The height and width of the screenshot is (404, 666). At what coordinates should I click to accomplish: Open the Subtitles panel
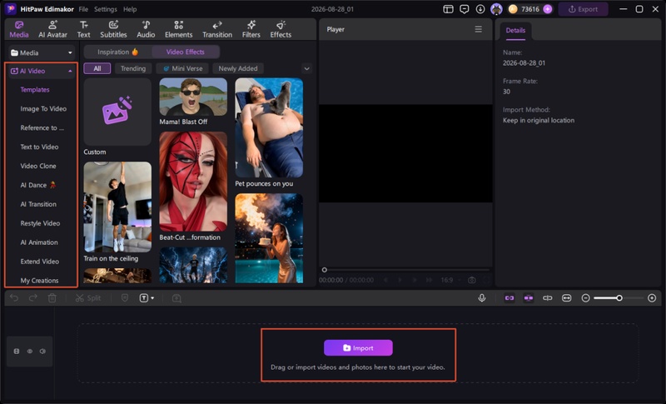pyautogui.click(x=113, y=29)
